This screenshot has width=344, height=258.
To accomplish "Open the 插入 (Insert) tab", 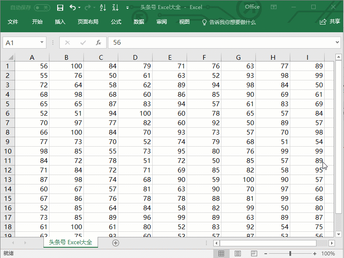I will (x=60, y=22).
